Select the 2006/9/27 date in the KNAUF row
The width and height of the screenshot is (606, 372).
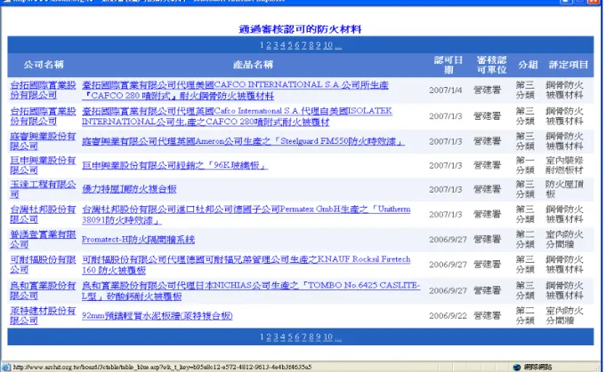448,265
